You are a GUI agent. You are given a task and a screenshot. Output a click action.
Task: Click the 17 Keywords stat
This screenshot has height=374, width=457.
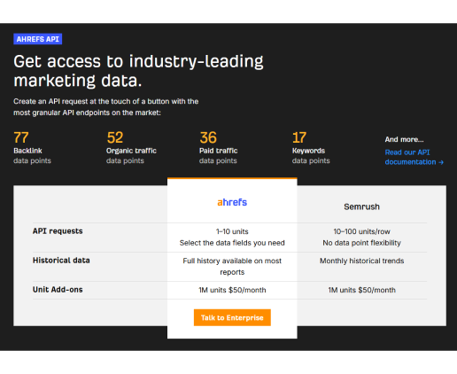click(x=311, y=148)
